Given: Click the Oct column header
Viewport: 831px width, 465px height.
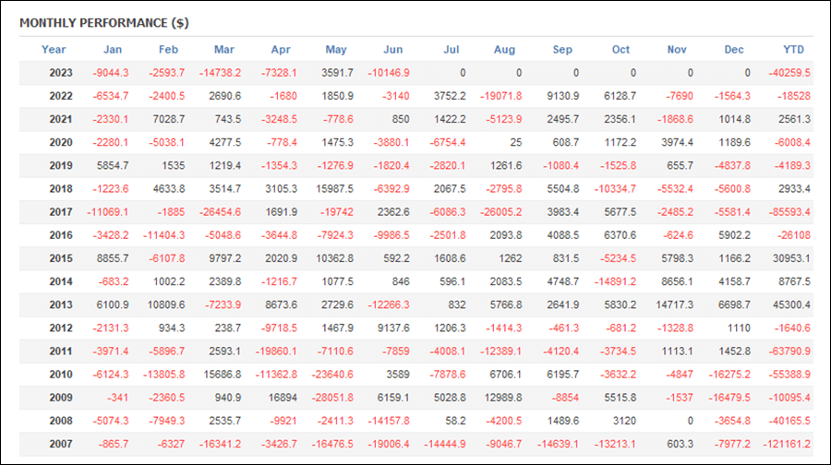Looking at the screenshot, I should 620,50.
